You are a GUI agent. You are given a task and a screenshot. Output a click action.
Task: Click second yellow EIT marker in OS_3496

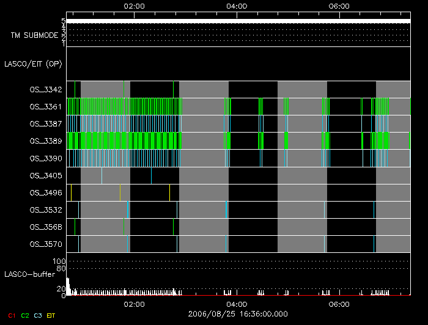(120, 193)
